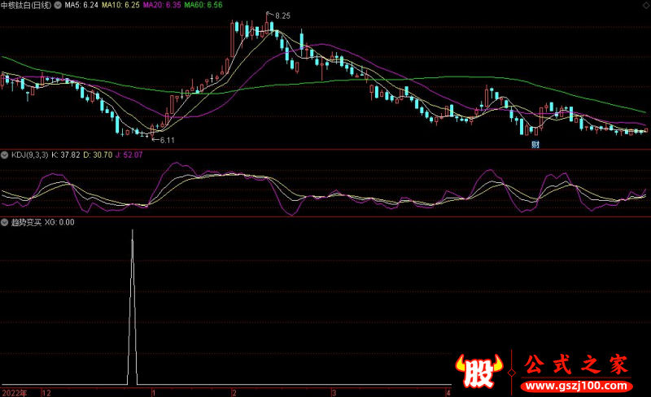Viewport: 651px width, 397px height.
Task: Click the 8.25 high price marker
Action: 282,16
